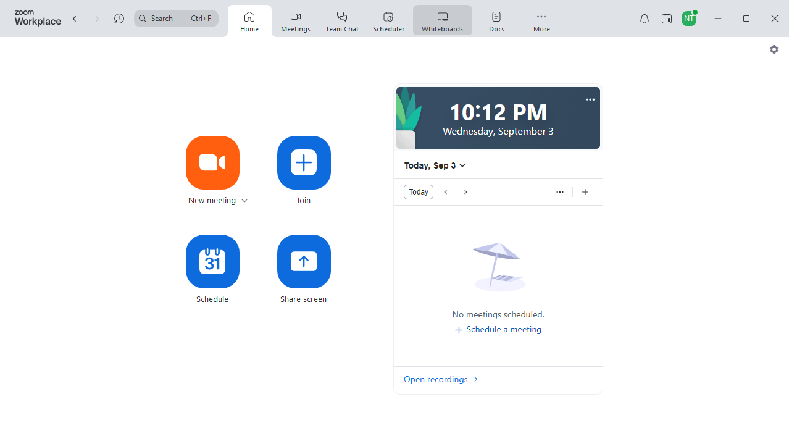The width and height of the screenshot is (789, 444).
Task: Open Zoom Docs
Action: coord(496,20)
